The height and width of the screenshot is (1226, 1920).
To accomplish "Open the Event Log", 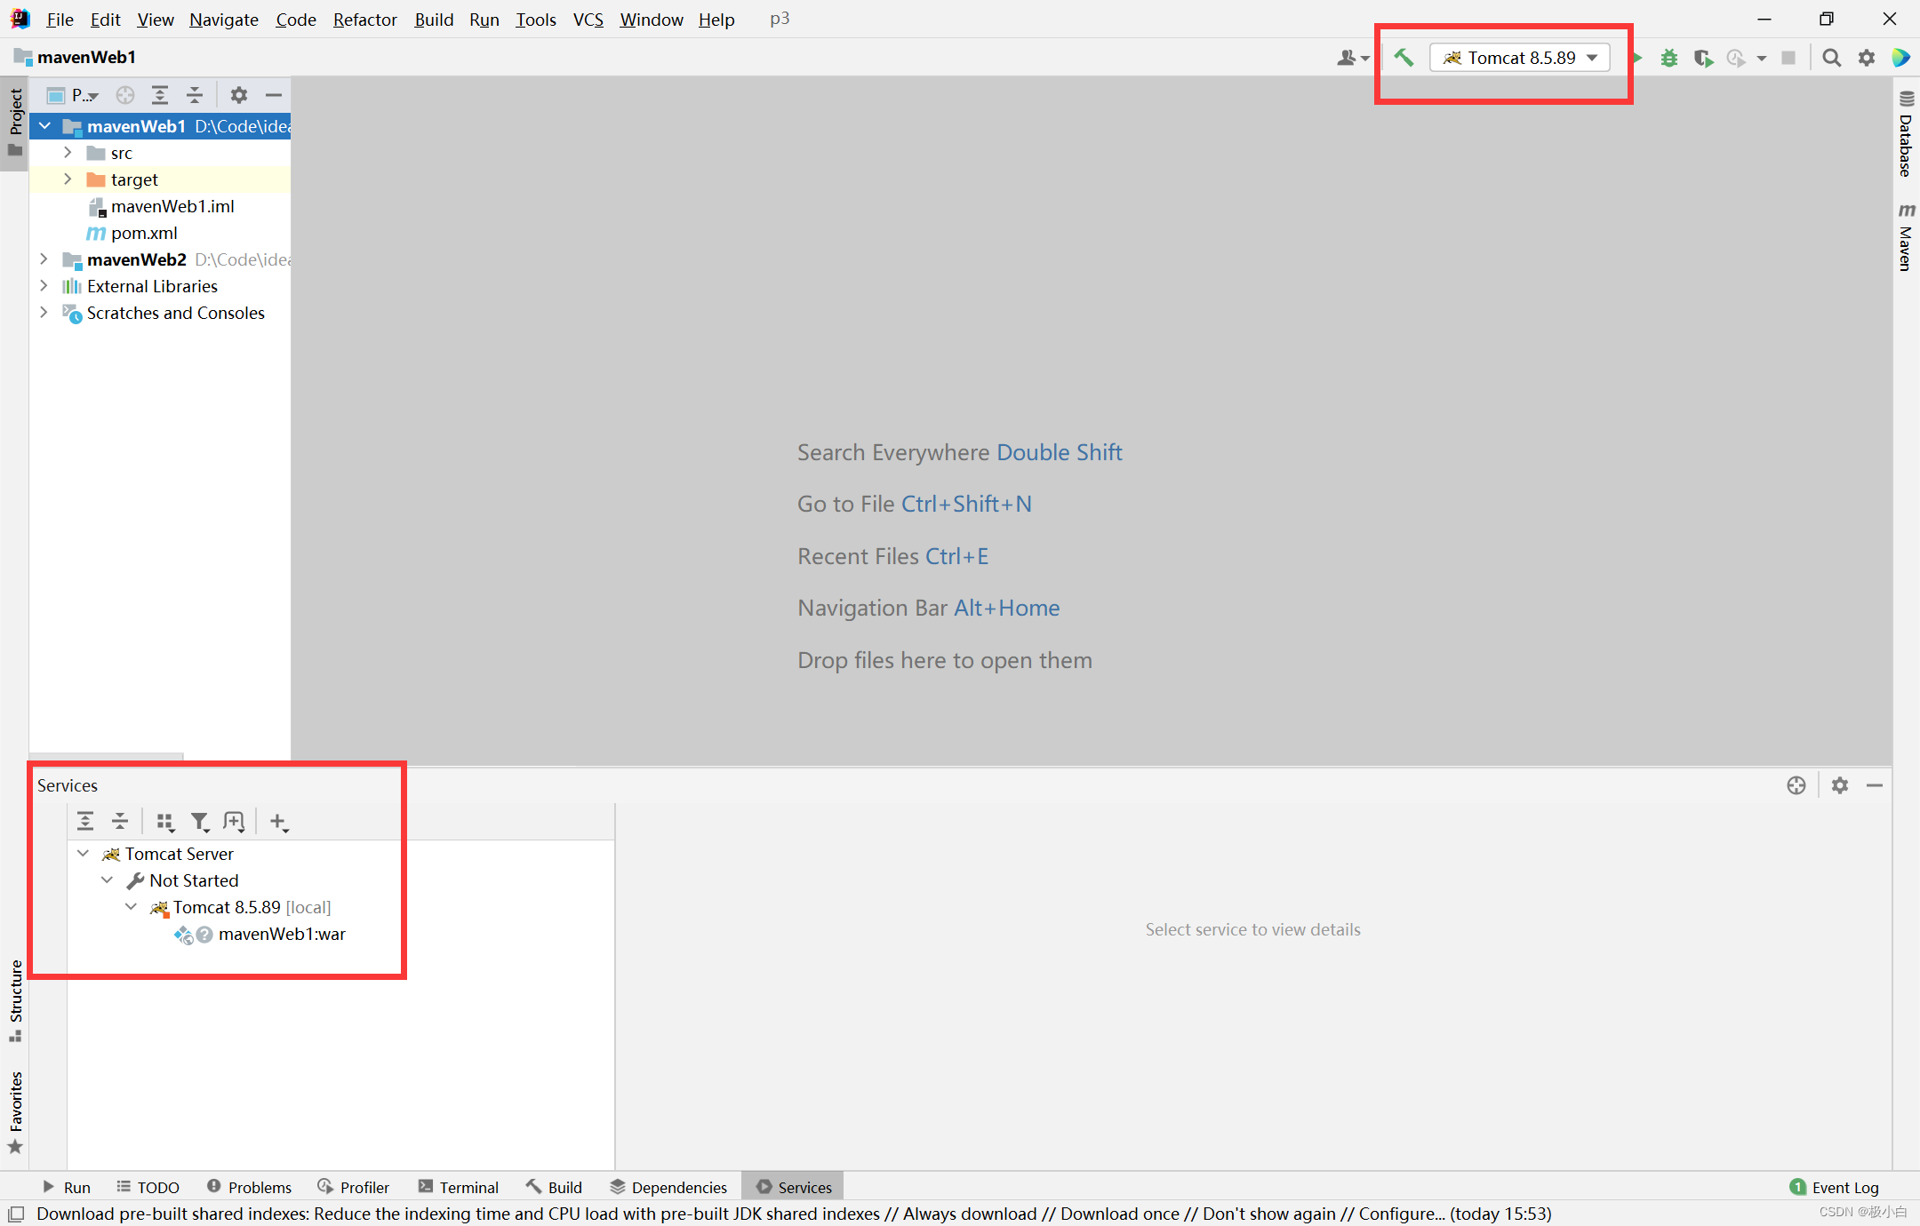I will (1835, 1187).
